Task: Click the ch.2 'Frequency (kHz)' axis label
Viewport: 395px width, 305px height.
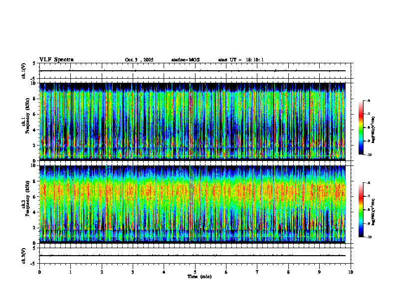Action: [27, 198]
